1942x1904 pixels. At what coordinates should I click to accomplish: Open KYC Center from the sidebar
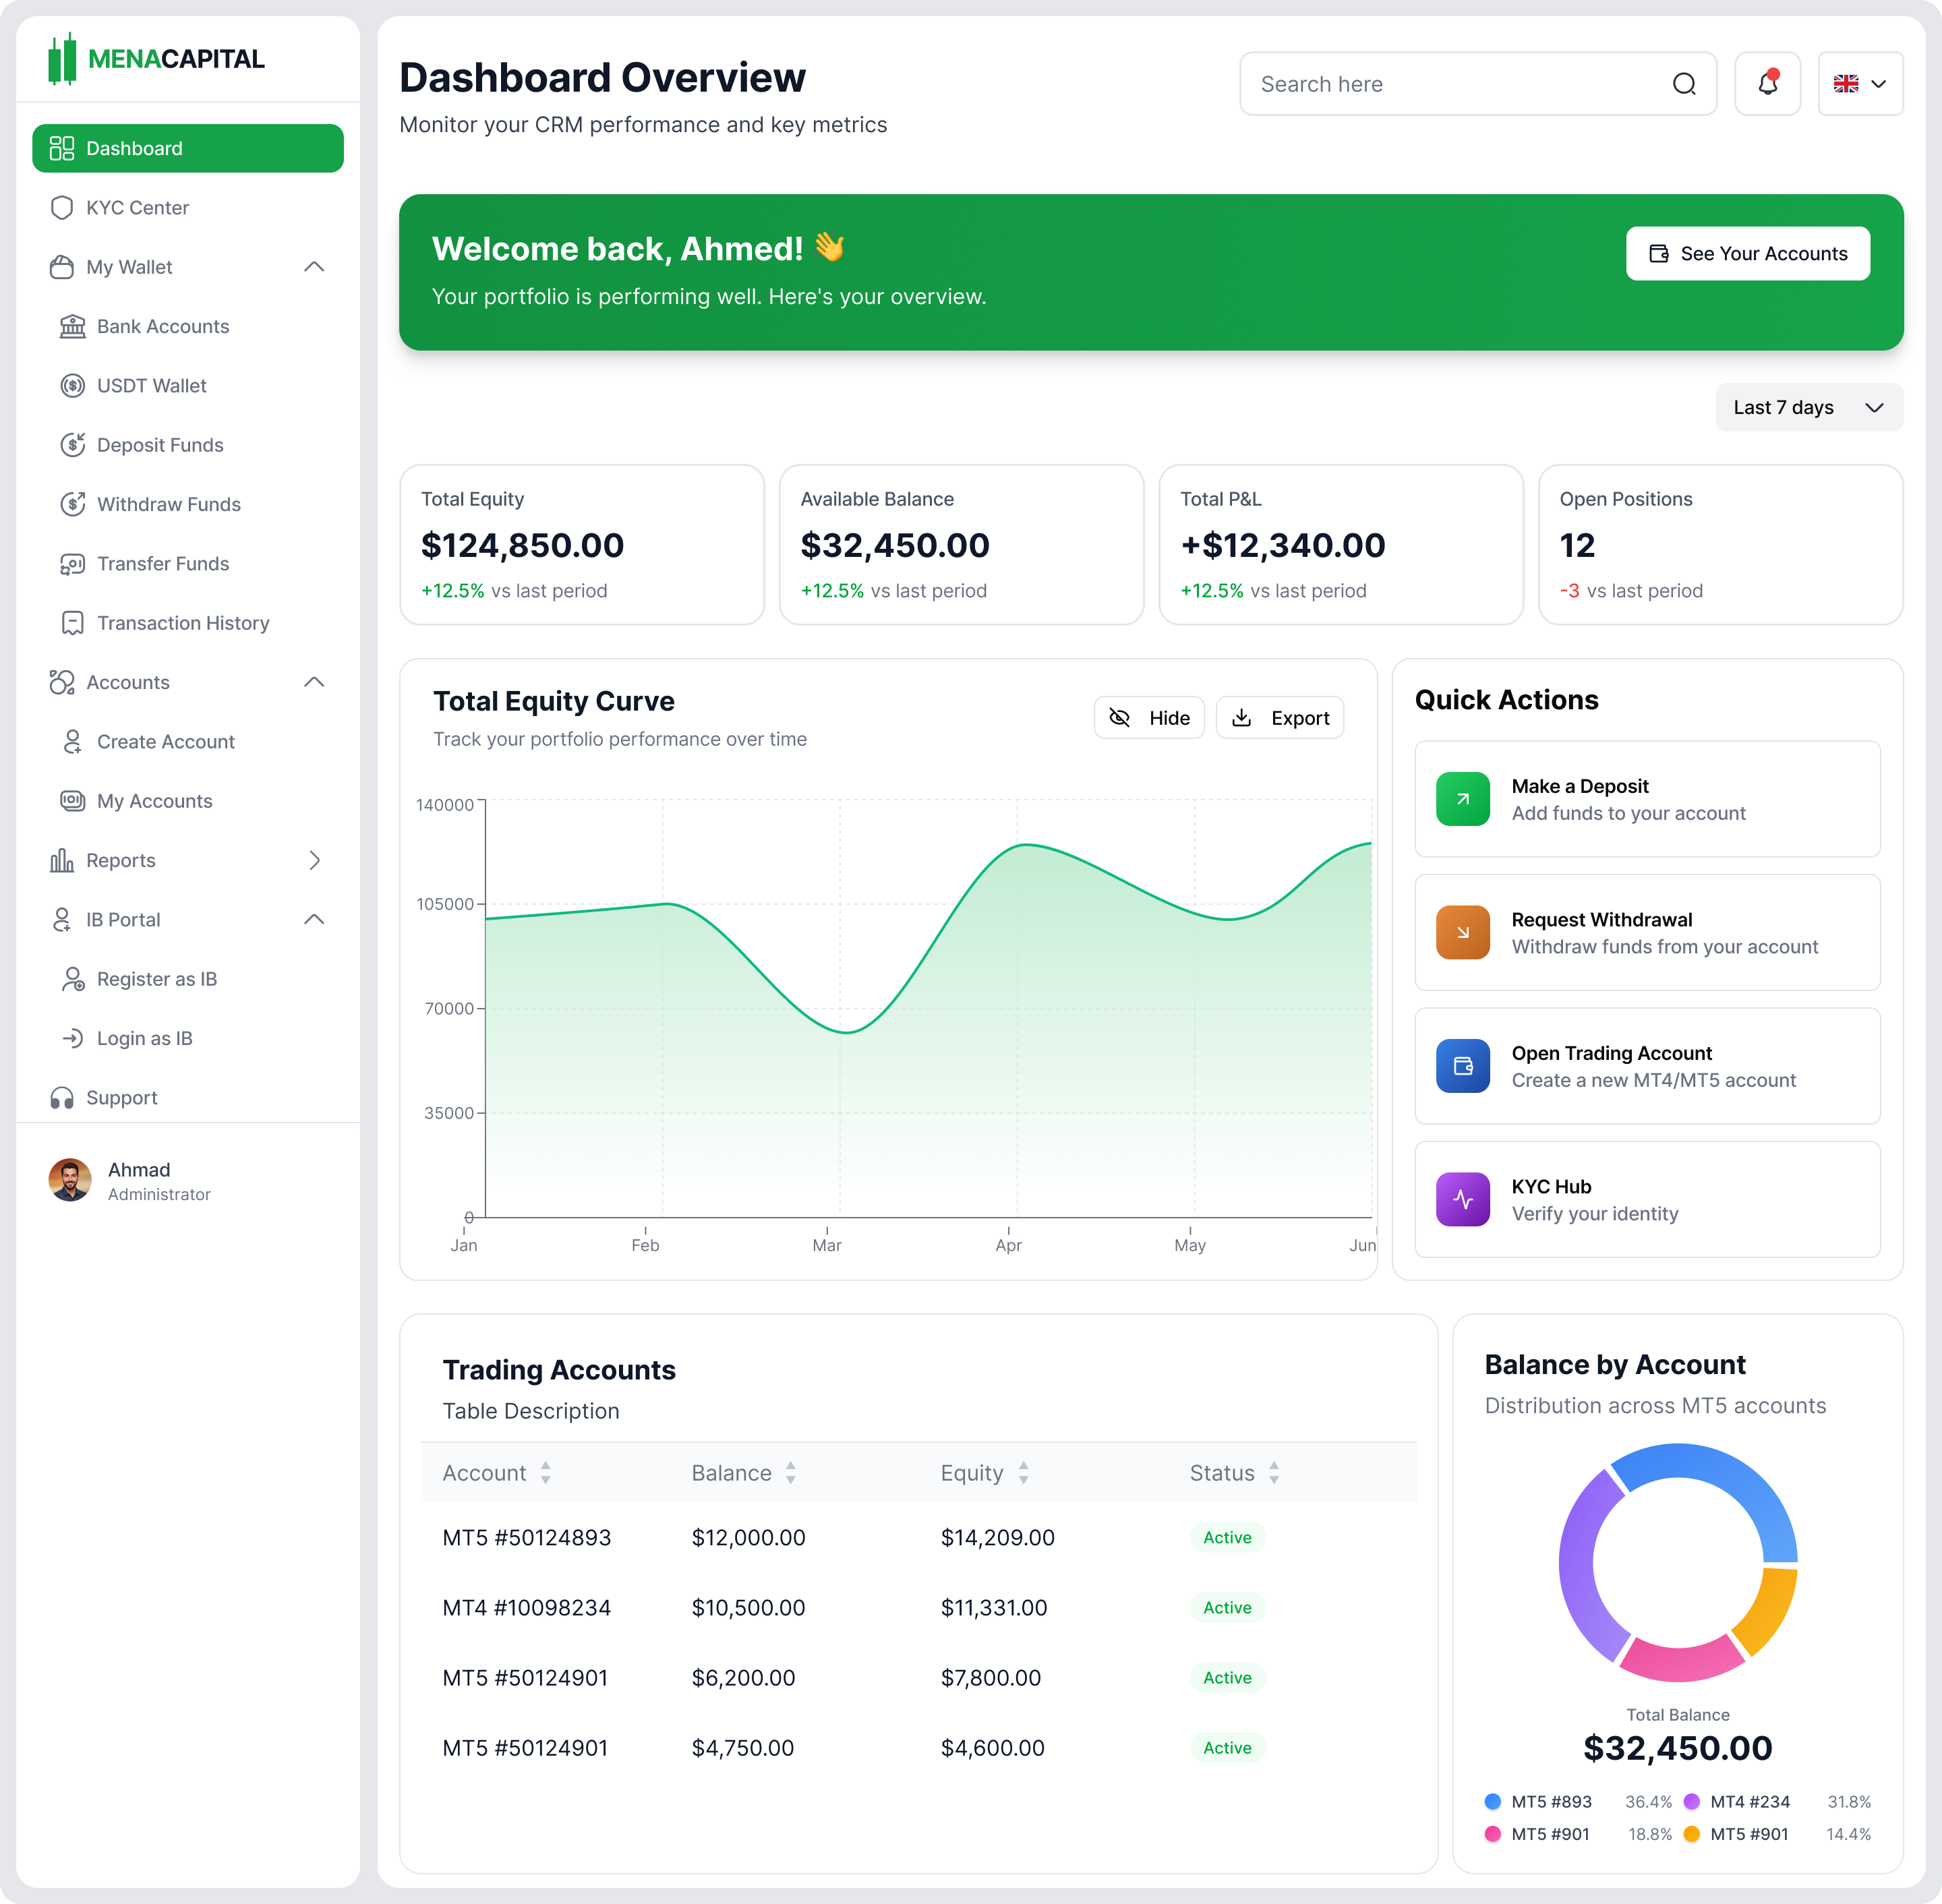[188, 207]
